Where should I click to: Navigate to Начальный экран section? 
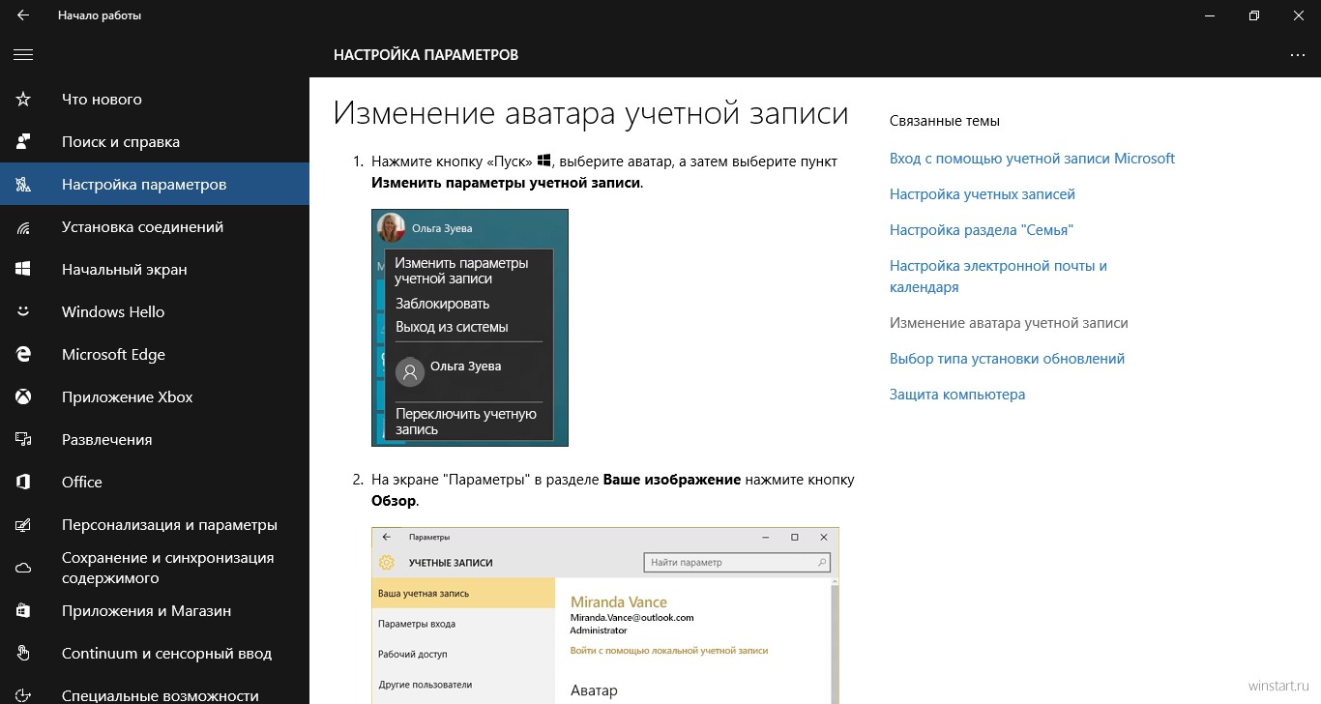point(155,270)
